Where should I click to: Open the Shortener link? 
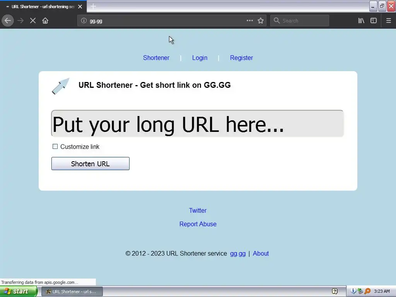pos(156,58)
